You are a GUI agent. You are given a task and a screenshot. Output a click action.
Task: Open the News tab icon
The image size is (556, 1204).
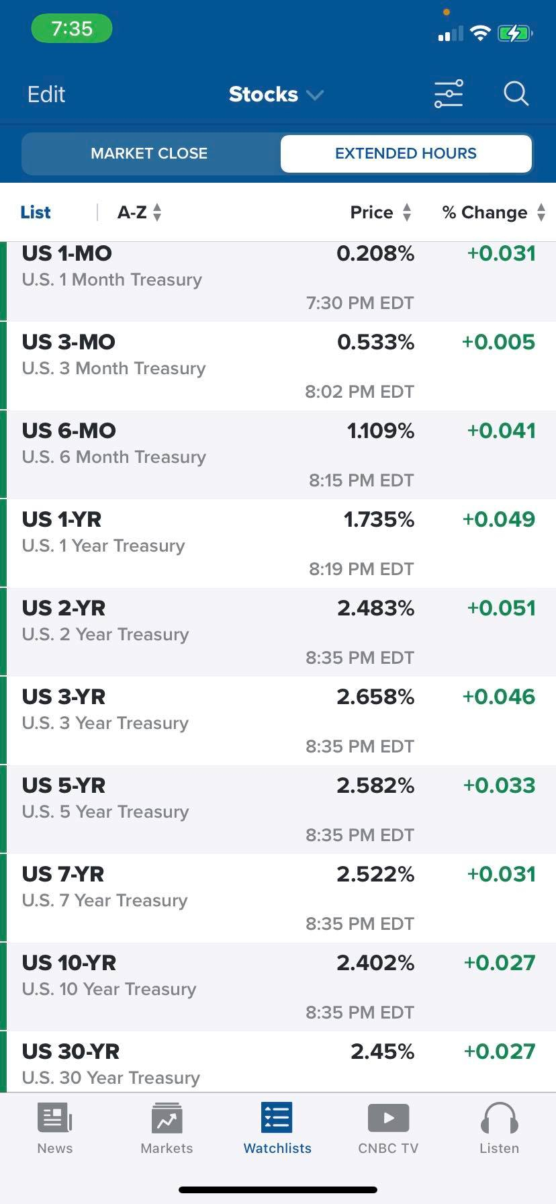(x=54, y=1119)
